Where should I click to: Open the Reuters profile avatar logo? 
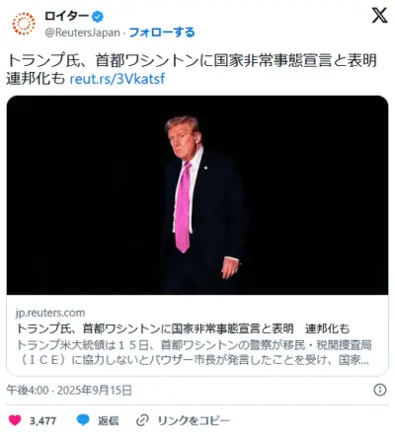point(24,24)
